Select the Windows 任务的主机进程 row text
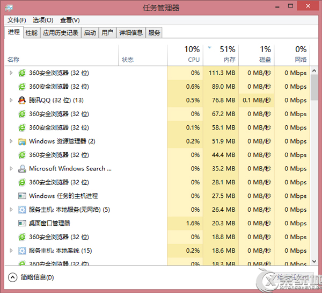This screenshot has width=322, height=293. [x=63, y=196]
